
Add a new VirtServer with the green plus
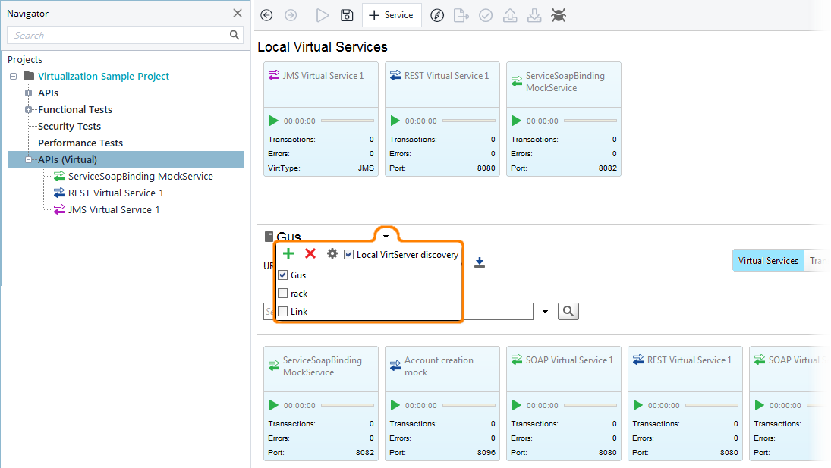[288, 253]
